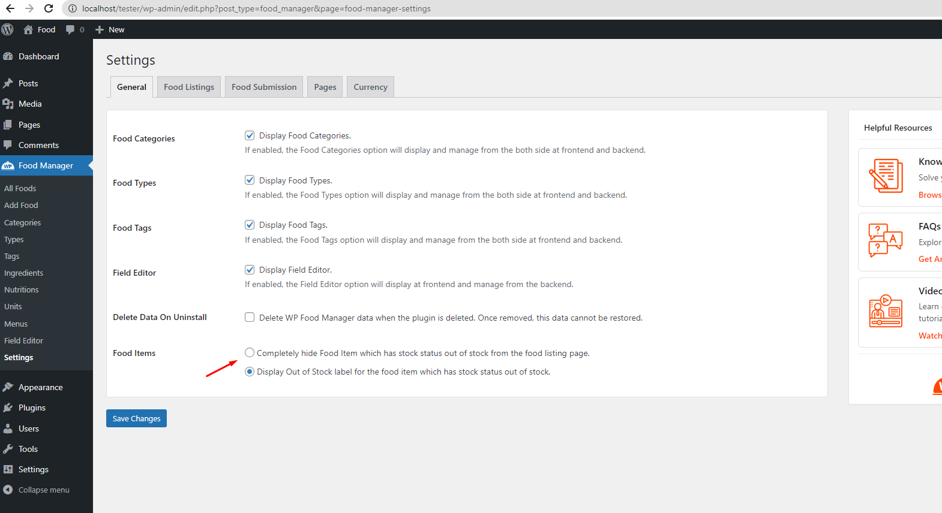
Task: Click Collapse menu label
Action: point(44,490)
